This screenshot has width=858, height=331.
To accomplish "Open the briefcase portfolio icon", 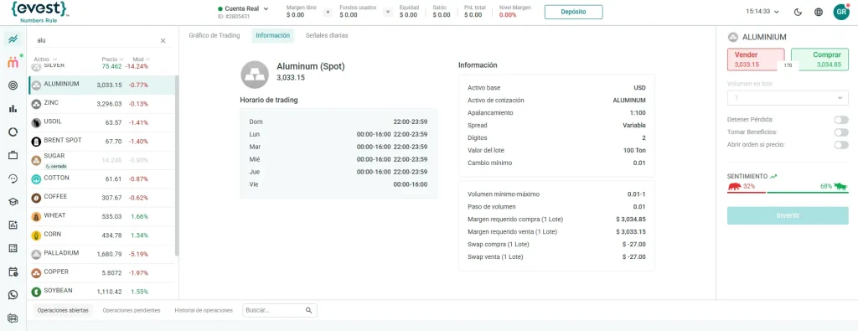I will click(x=13, y=155).
